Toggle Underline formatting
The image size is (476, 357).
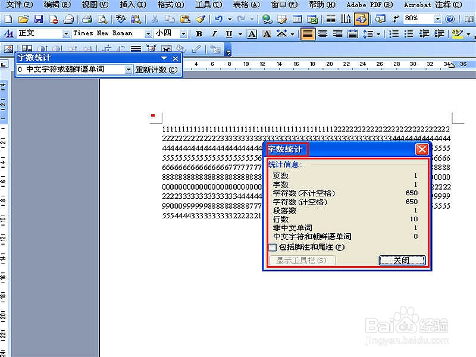tap(229, 34)
